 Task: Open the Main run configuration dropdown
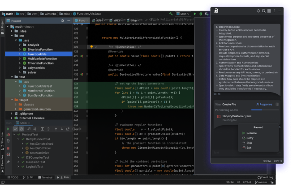pyautogui.click(x=183, y=14)
